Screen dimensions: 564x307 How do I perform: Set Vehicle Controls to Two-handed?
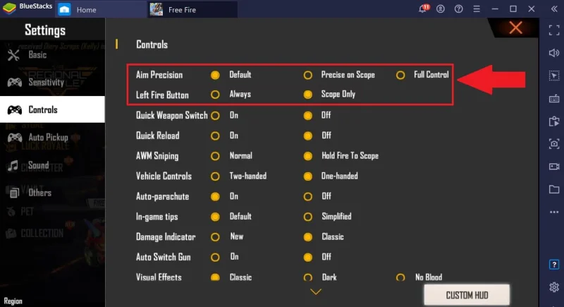pos(215,176)
